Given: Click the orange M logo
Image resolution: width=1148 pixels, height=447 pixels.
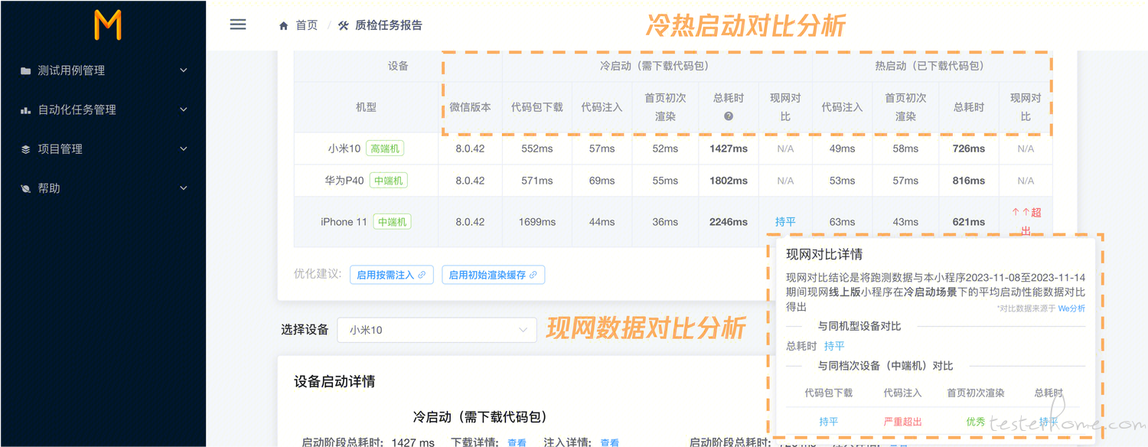Looking at the screenshot, I should tap(107, 25).
